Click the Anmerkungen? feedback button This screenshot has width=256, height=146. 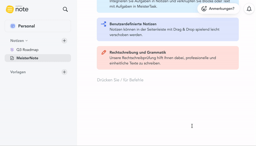(x=219, y=9)
